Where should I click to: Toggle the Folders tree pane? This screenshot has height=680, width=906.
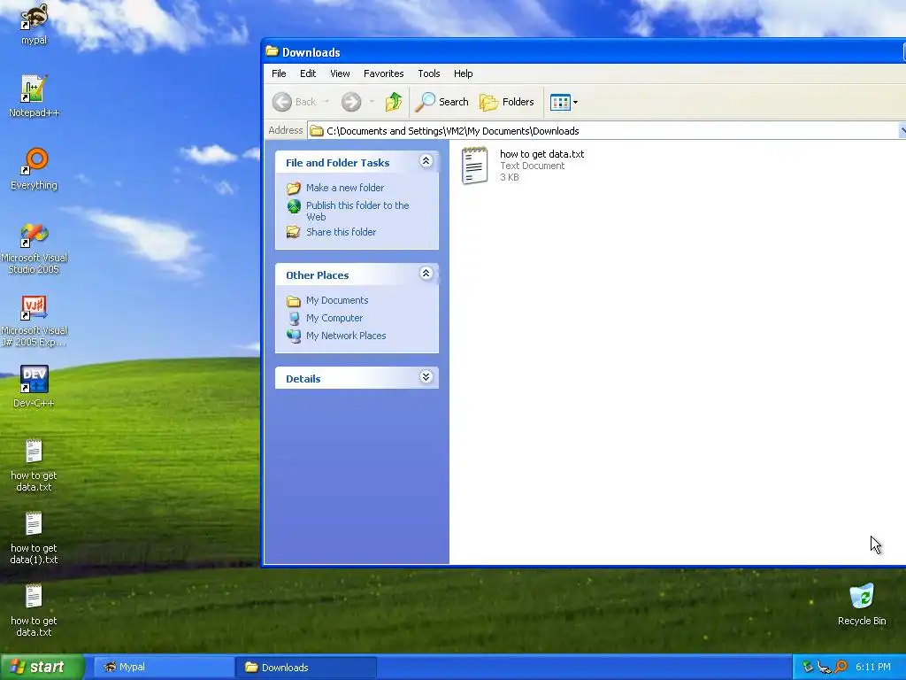pyautogui.click(x=507, y=102)
